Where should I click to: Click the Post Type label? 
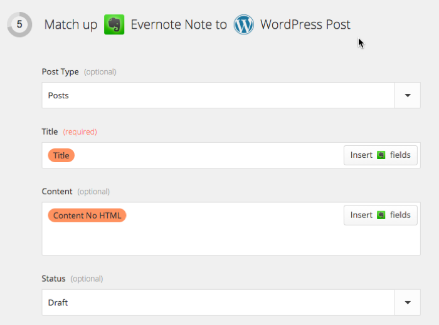point(60,72)
